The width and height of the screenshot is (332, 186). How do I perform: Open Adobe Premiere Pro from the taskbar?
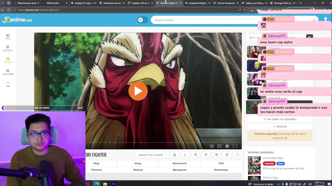(x=114, y=184)
